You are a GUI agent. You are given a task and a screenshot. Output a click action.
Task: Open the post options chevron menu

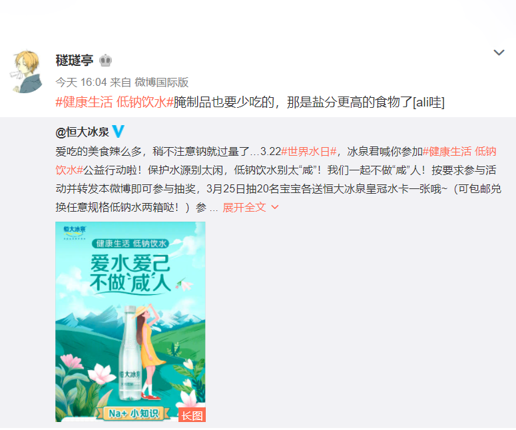point(499,53)
